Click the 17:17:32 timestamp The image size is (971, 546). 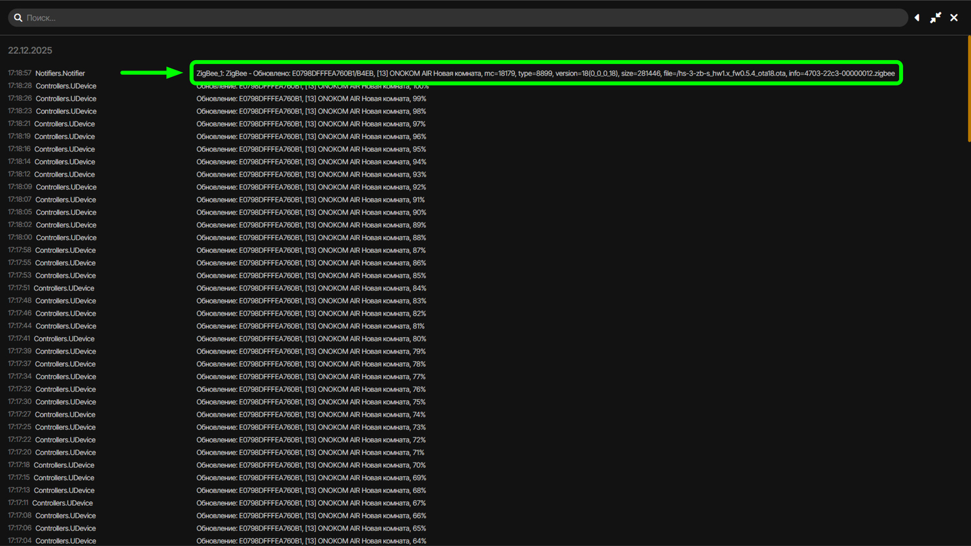coord(19,389)
